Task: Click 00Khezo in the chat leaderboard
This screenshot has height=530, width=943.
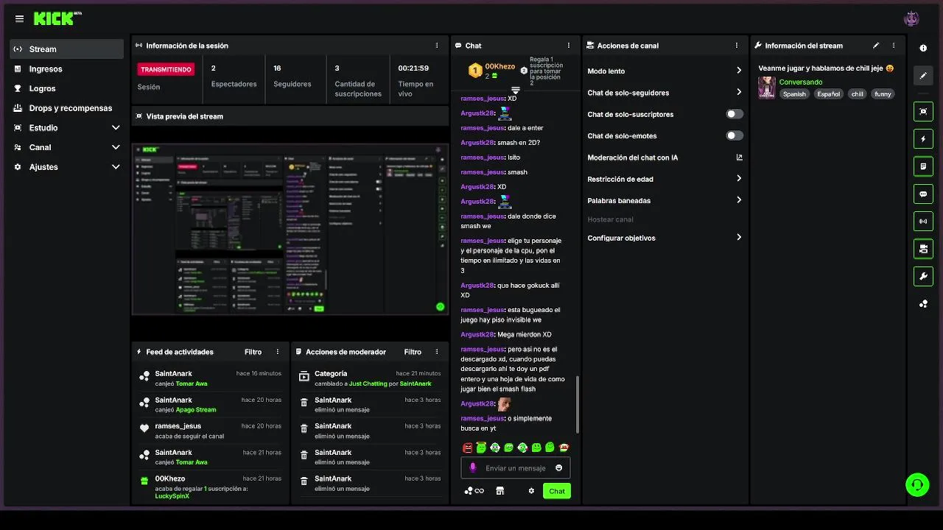Action: [x=500, y=66]
